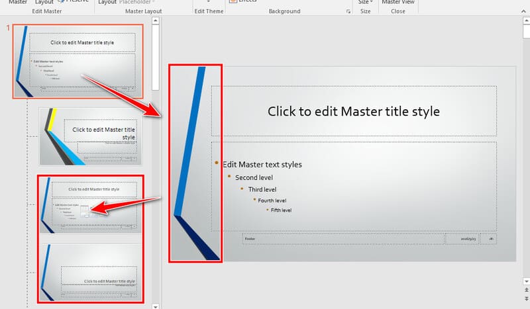This screenshot has width=530, height=309.
Task: Open the Background group dialog launcher
Action: point(348,11)
